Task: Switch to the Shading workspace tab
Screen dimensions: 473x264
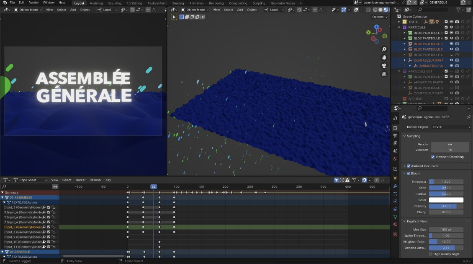Action: click(177, 3)
